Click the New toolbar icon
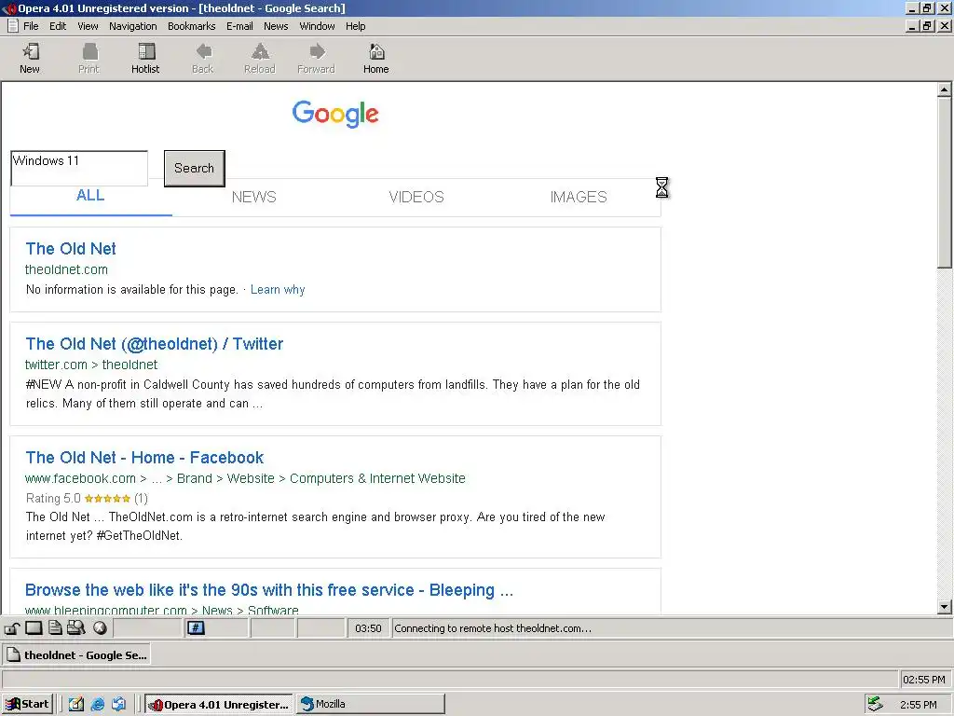The height and width of the screenshot is (716, 954). [30, 52]
